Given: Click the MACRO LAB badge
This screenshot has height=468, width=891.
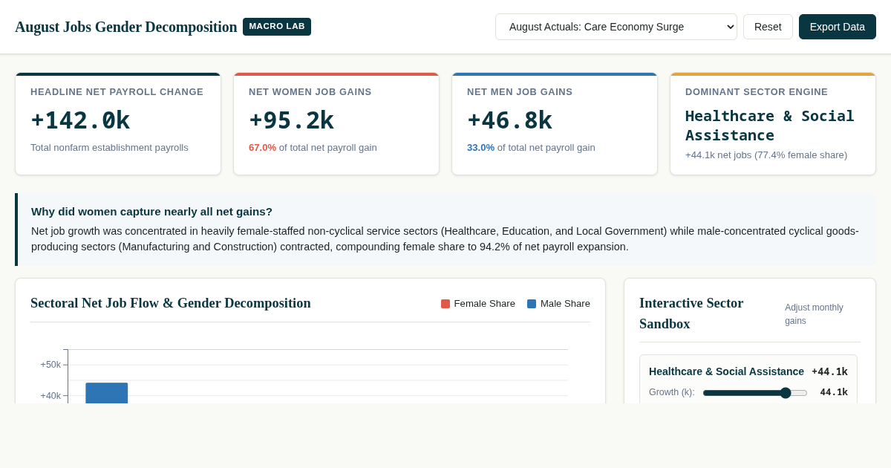Looking at the screenshot, I should coord(277,27).
